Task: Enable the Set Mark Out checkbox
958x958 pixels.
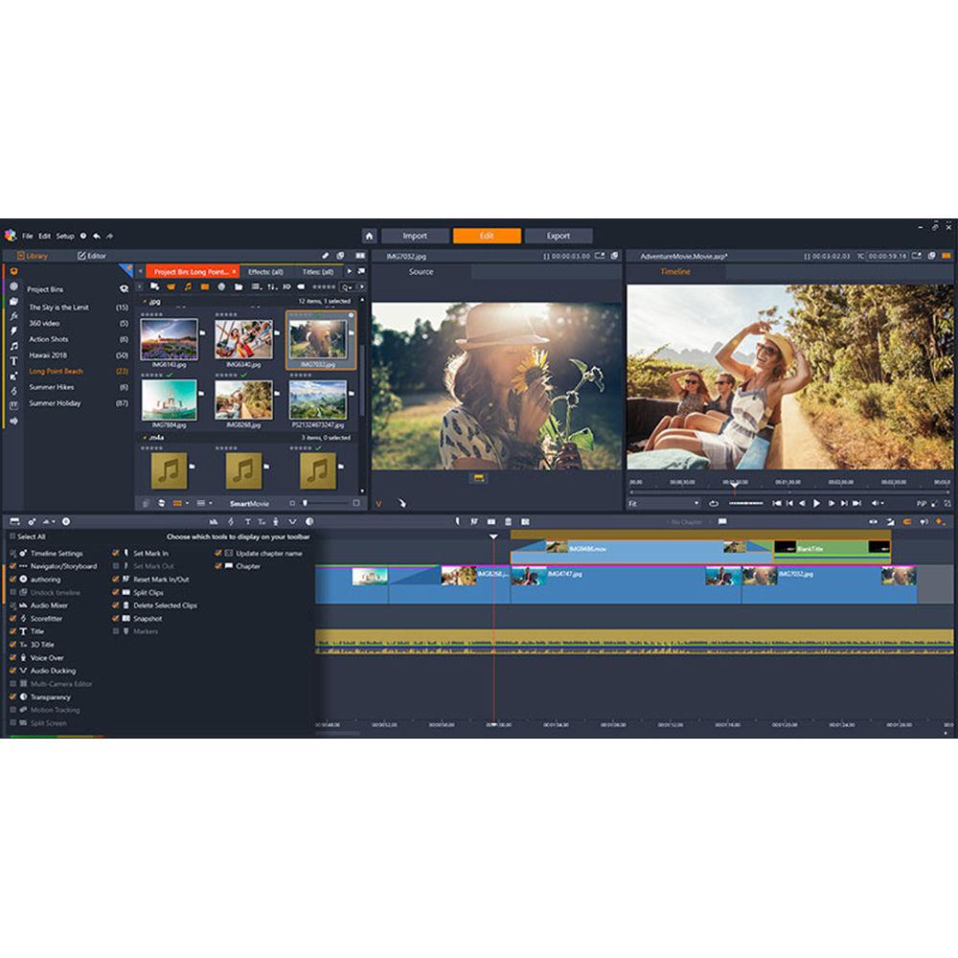Action: pyautogui.click(x=115, y=566)
